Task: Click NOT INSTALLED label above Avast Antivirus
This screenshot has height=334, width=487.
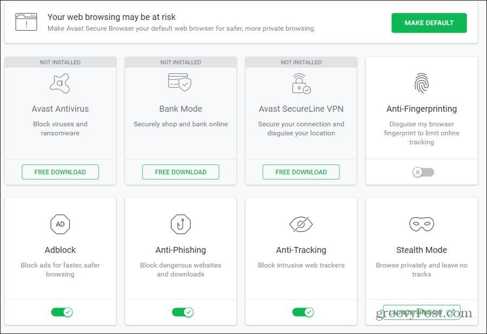Action: (60, 62)
